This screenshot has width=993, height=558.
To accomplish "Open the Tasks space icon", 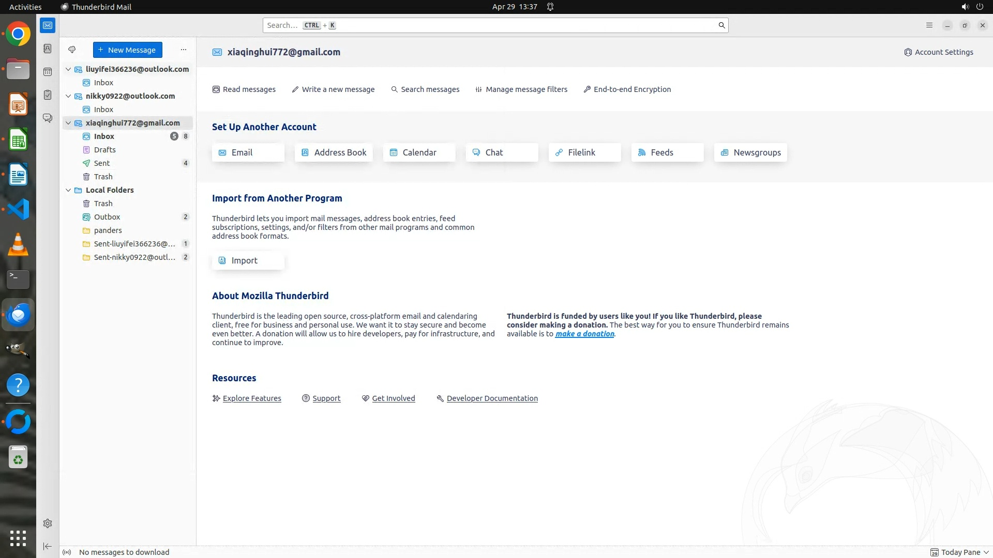I will (x=48, y=95).
